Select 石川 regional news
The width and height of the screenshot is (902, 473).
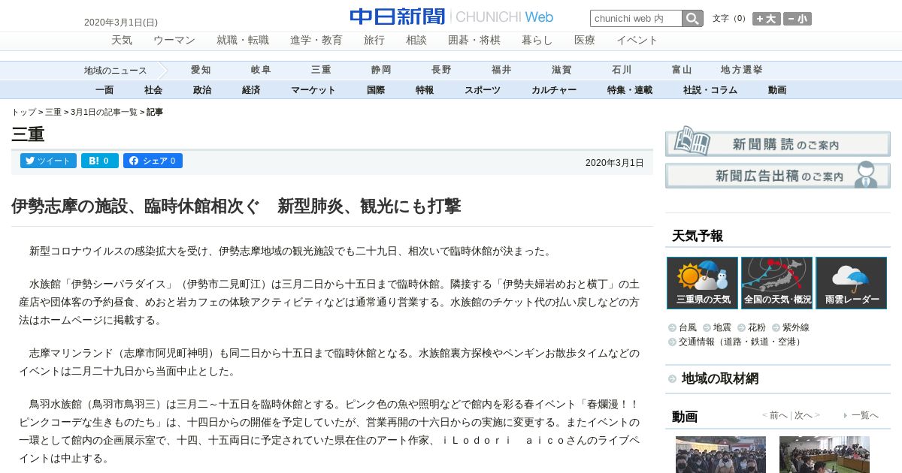click(x=622, y=70)
